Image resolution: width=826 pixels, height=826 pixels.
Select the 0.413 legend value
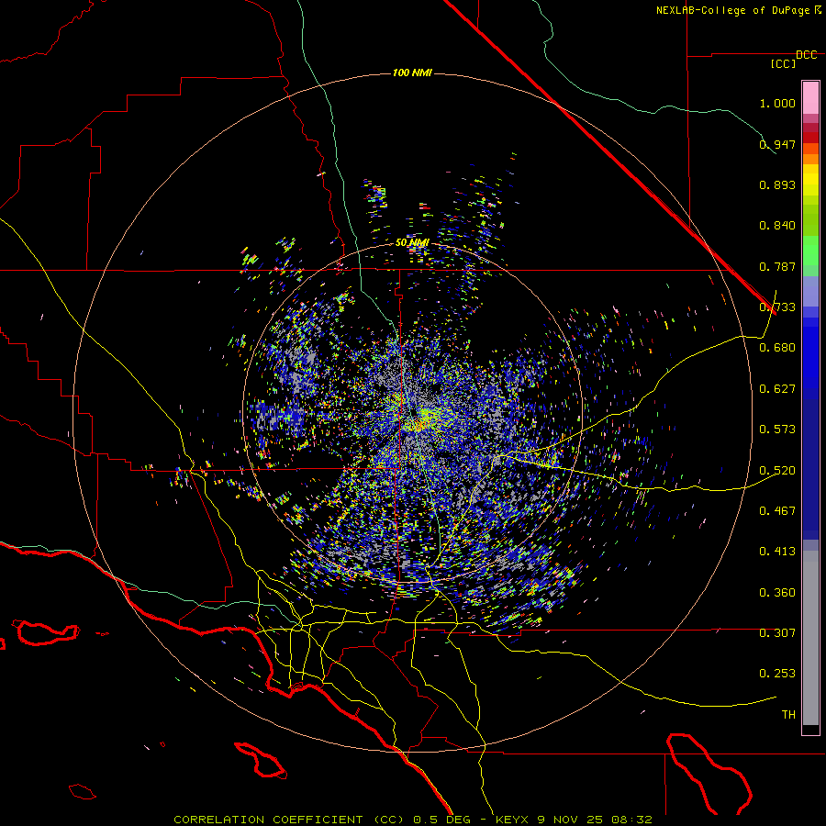(777, 552)
